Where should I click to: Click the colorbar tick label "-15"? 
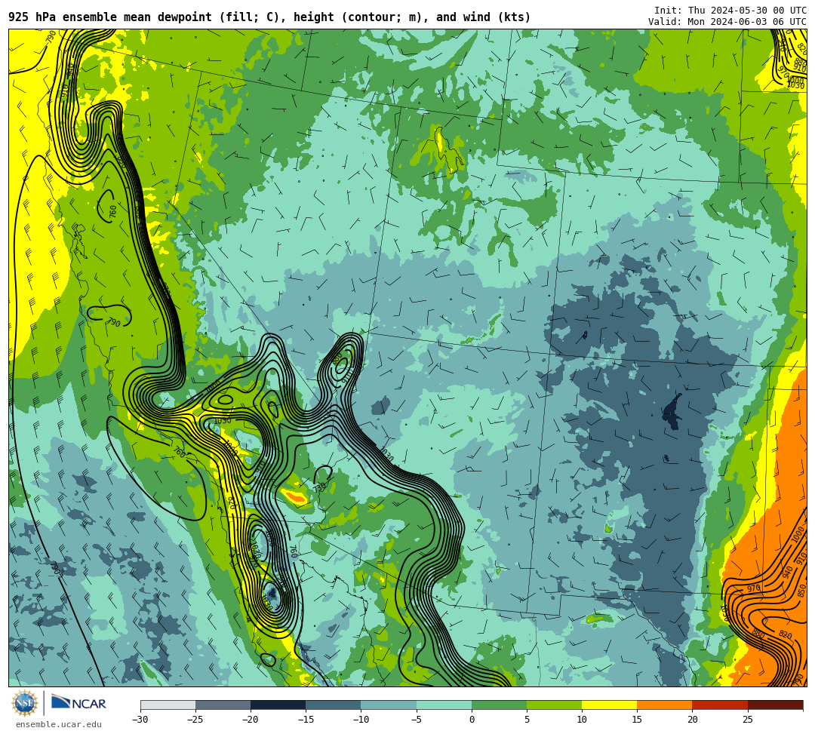coord(306,720)
